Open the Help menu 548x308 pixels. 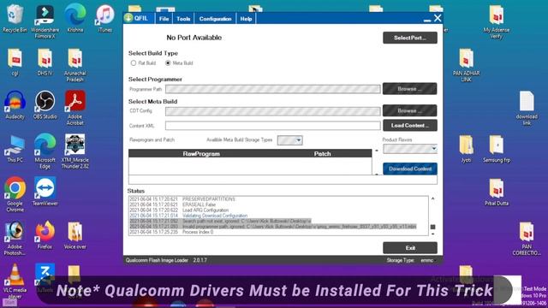tap(246, 19)
